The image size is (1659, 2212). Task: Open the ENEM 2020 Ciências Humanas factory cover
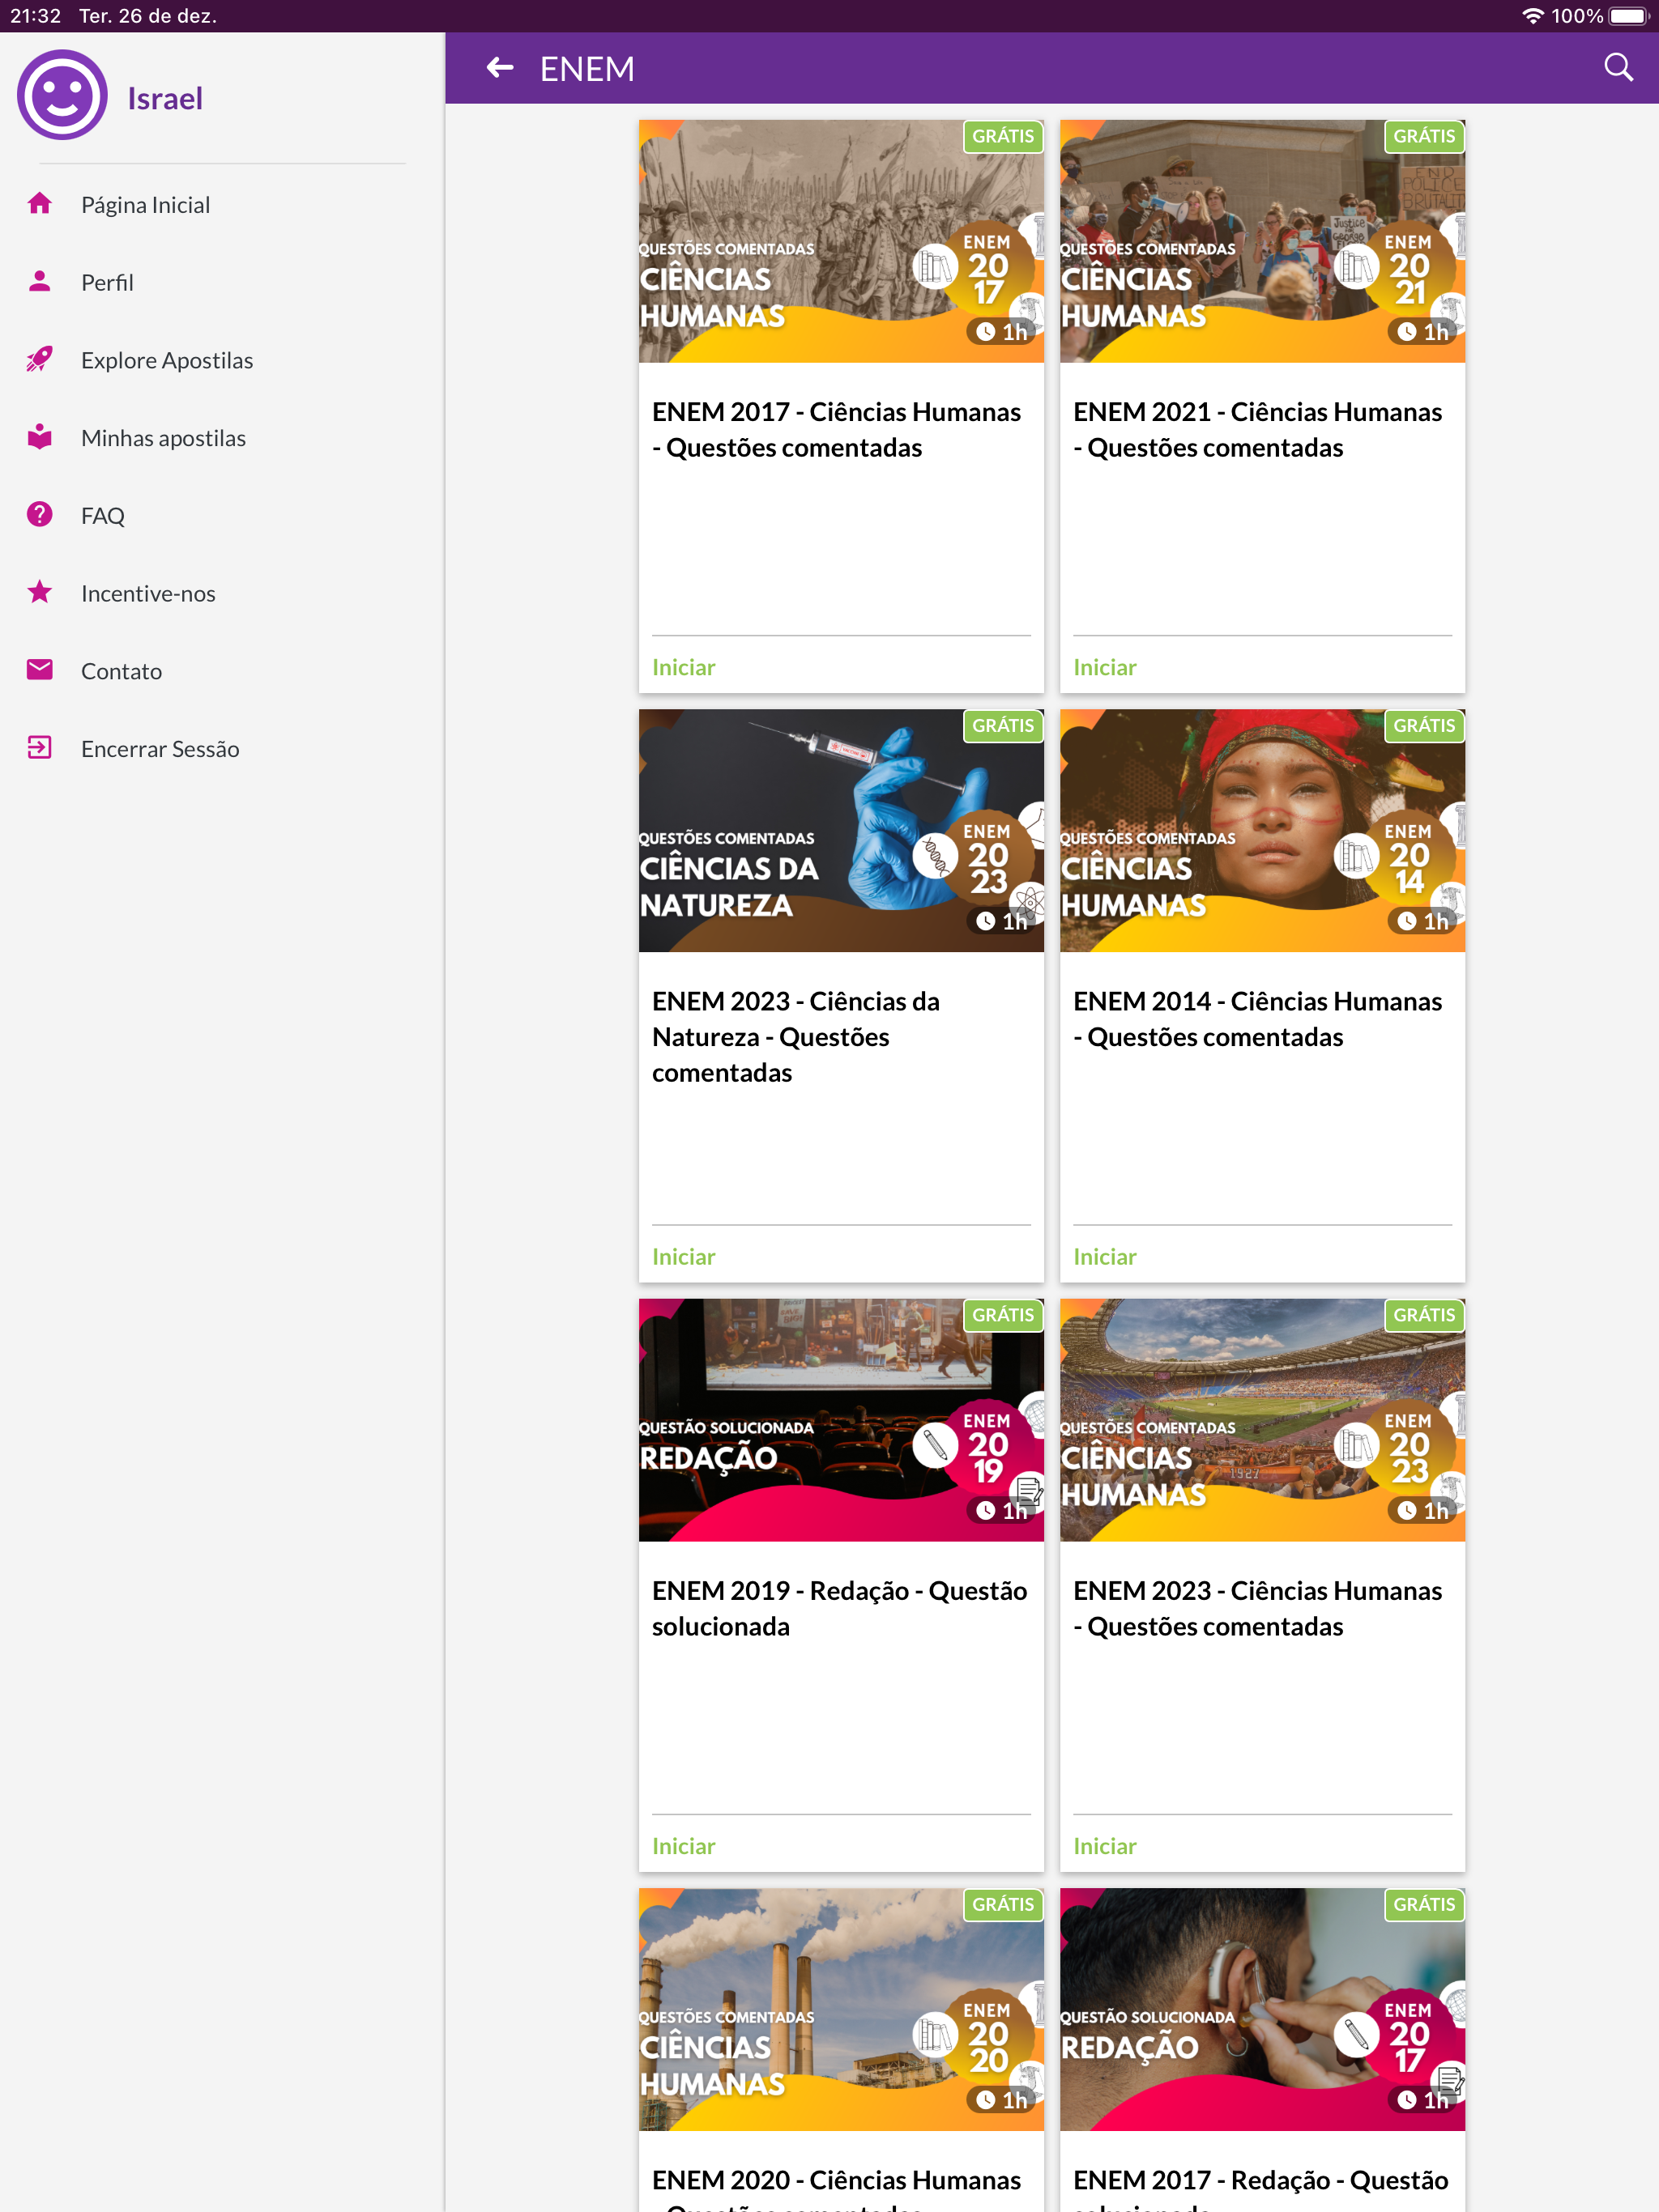point(842,2009)
